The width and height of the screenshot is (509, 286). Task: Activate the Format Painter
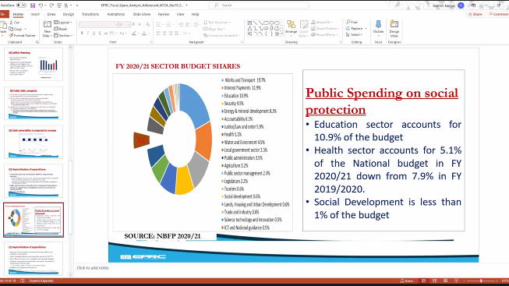pos(22,35)
